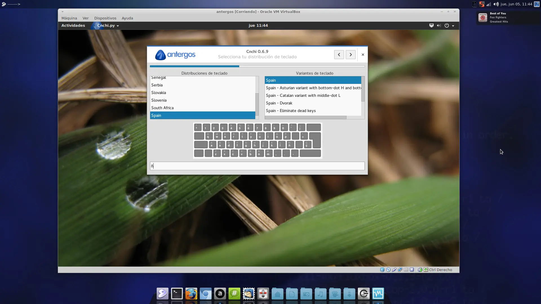Viewport: 541px width, 304px height.
Task: Select Slovenia keyboard layout
Action: 203,100
